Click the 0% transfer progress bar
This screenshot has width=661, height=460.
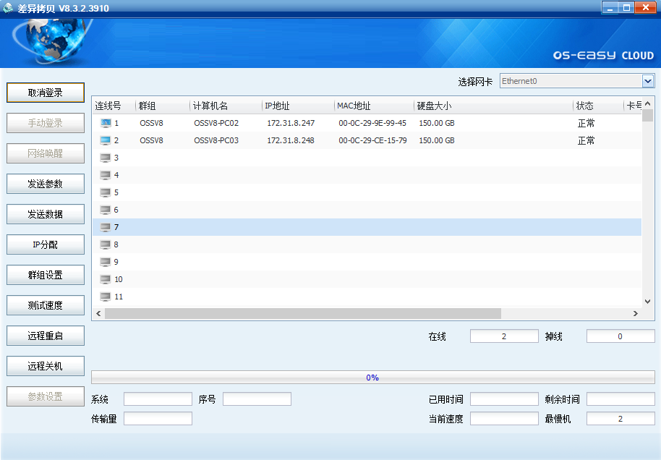pyautogui.click(x=372, y=378)
